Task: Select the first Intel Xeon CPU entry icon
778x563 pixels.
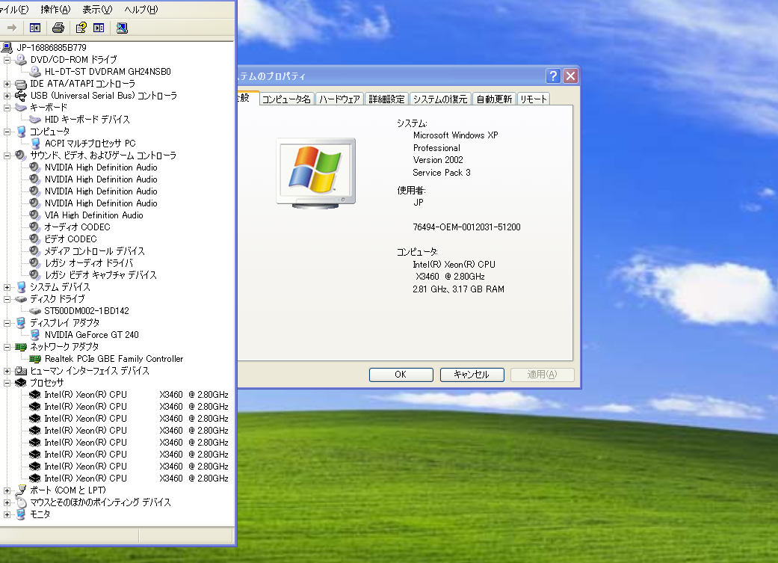Action: pyautogui.click(x=34, y=395)
